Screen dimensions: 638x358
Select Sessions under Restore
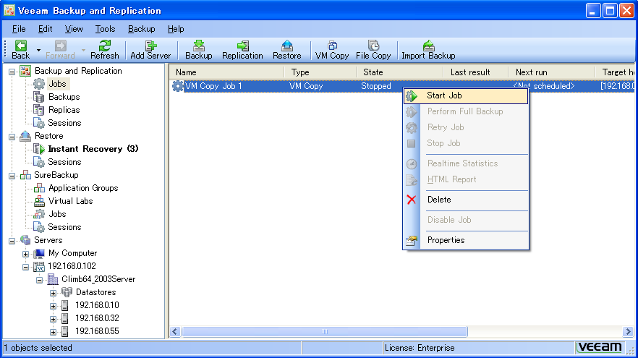click(64, 162)
